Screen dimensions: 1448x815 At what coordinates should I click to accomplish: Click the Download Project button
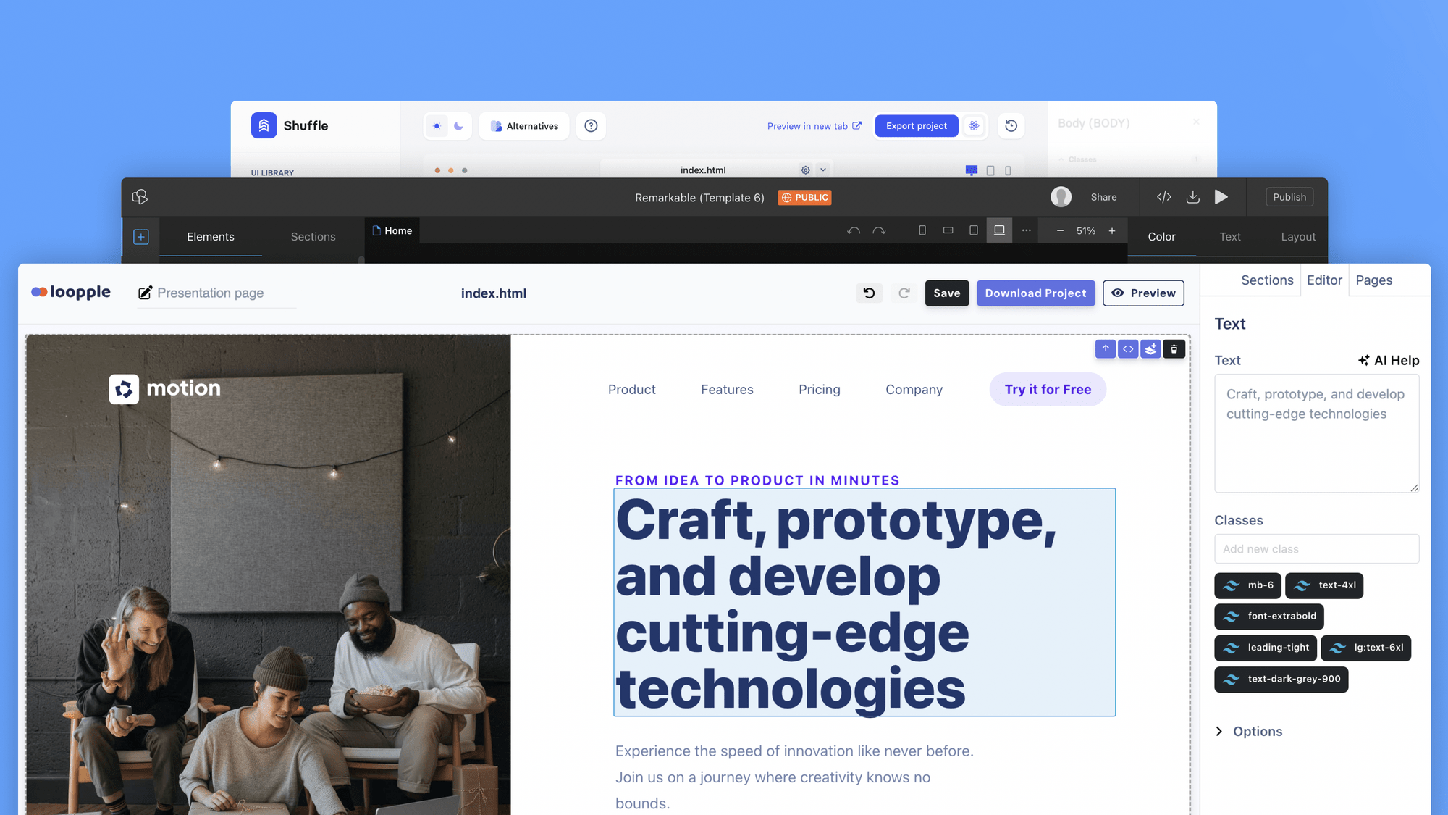pyautogui.click(x=1035, y=293)
